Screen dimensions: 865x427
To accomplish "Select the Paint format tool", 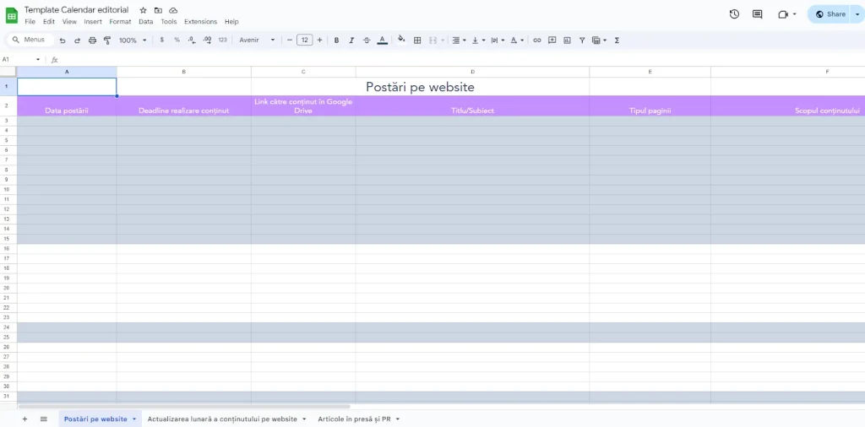I will [x=107, y=40].
